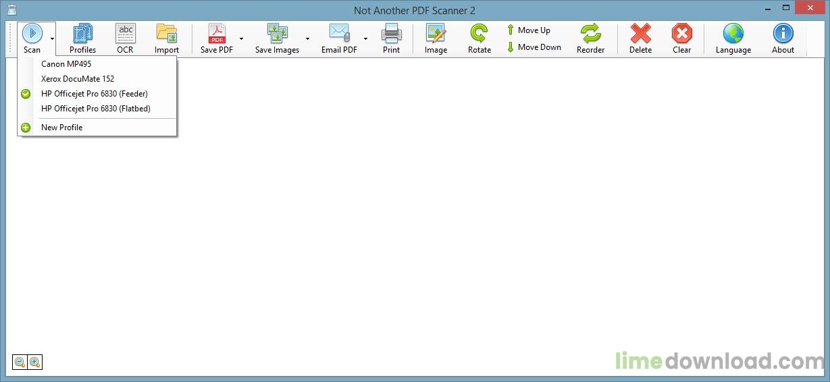
Task: Start a scan with the Scan button
Action: click(32, 38)
